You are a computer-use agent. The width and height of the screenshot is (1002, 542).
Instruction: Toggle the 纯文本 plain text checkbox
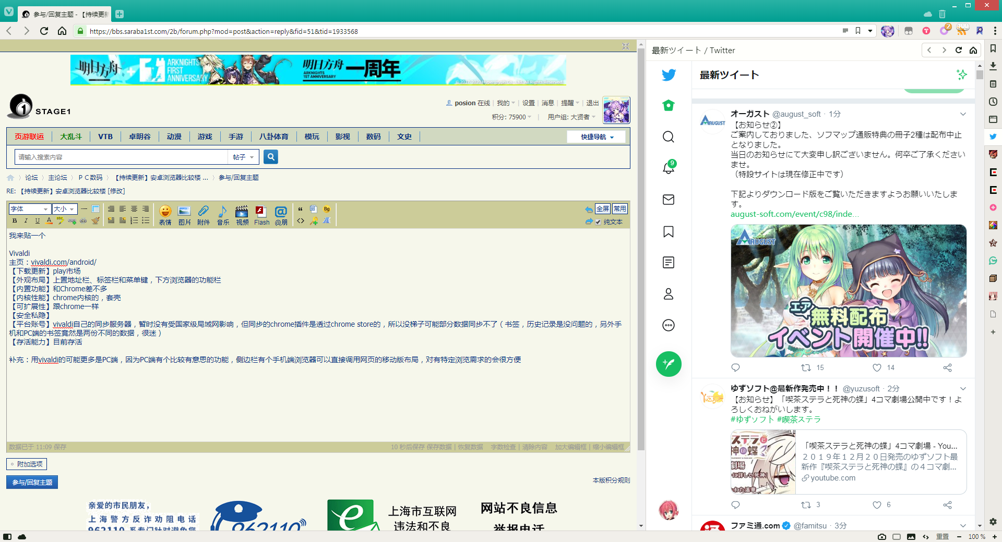pyautogui.click(x=599, y=222)
